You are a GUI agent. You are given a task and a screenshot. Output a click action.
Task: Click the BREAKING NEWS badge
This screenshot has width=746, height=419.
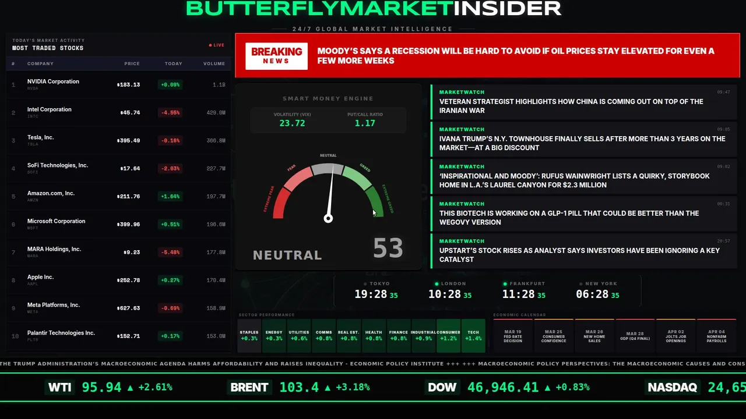click(x=276, y=56)
